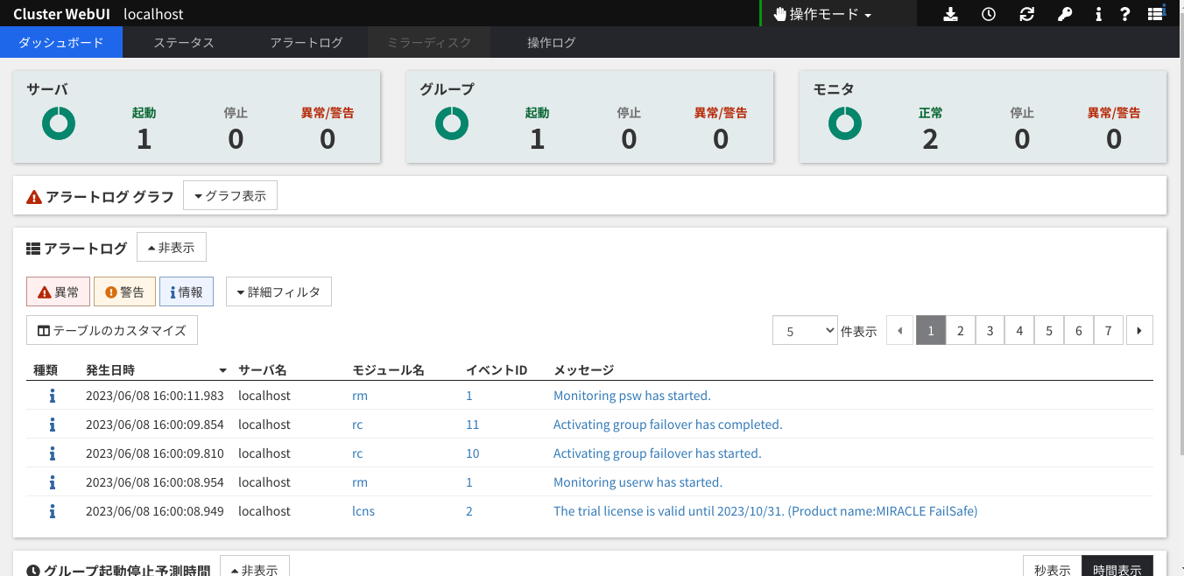Click the download icon in the top bar
Screen dimensions: 1184x576
point(950,14)
